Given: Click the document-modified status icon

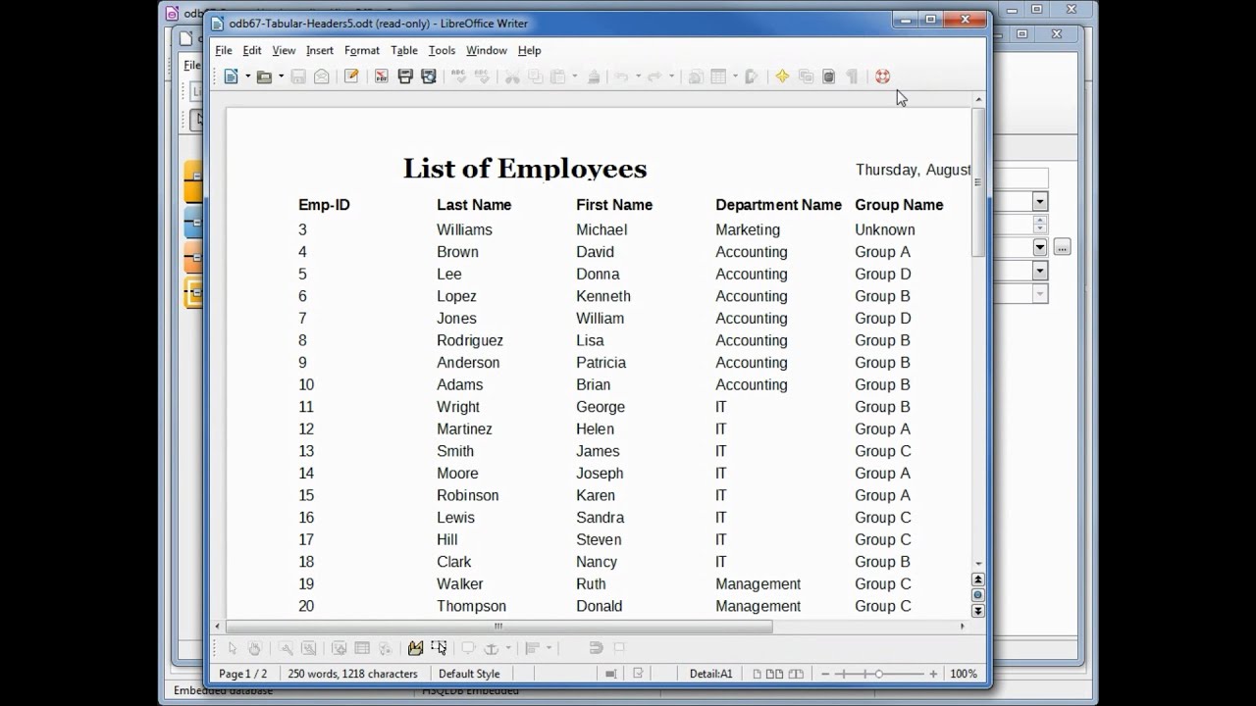Looking at the screenshot, I should pyautogui.click(x=638, y=674).
